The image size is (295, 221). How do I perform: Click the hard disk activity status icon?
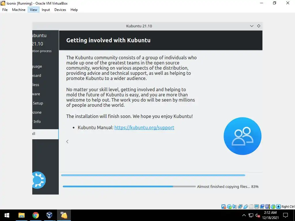(224, 207)
